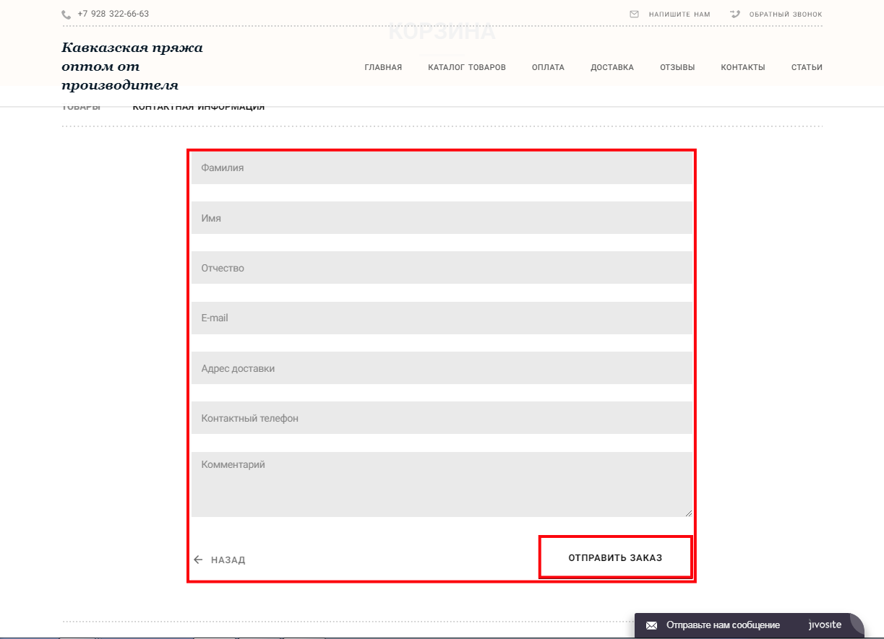
Task: Open the Отзывы menu item
Action: (677, 67)
